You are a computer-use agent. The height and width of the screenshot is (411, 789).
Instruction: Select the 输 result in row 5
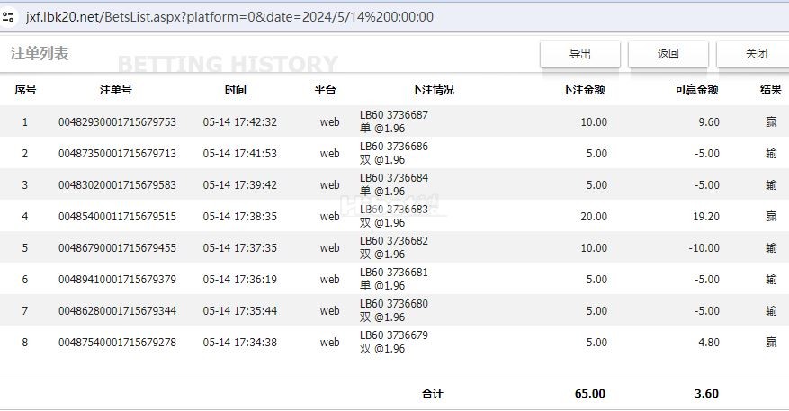771,247
